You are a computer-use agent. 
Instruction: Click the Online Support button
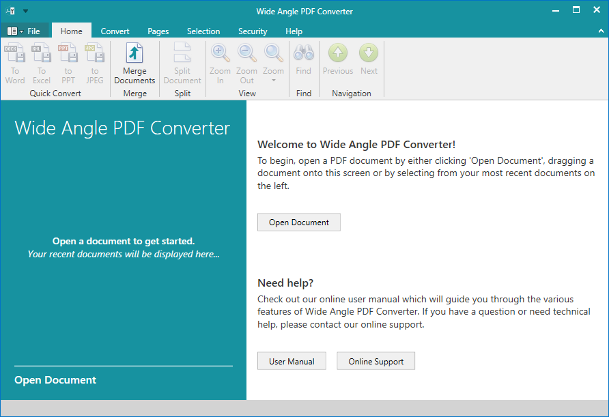click(x=376, y=361)
